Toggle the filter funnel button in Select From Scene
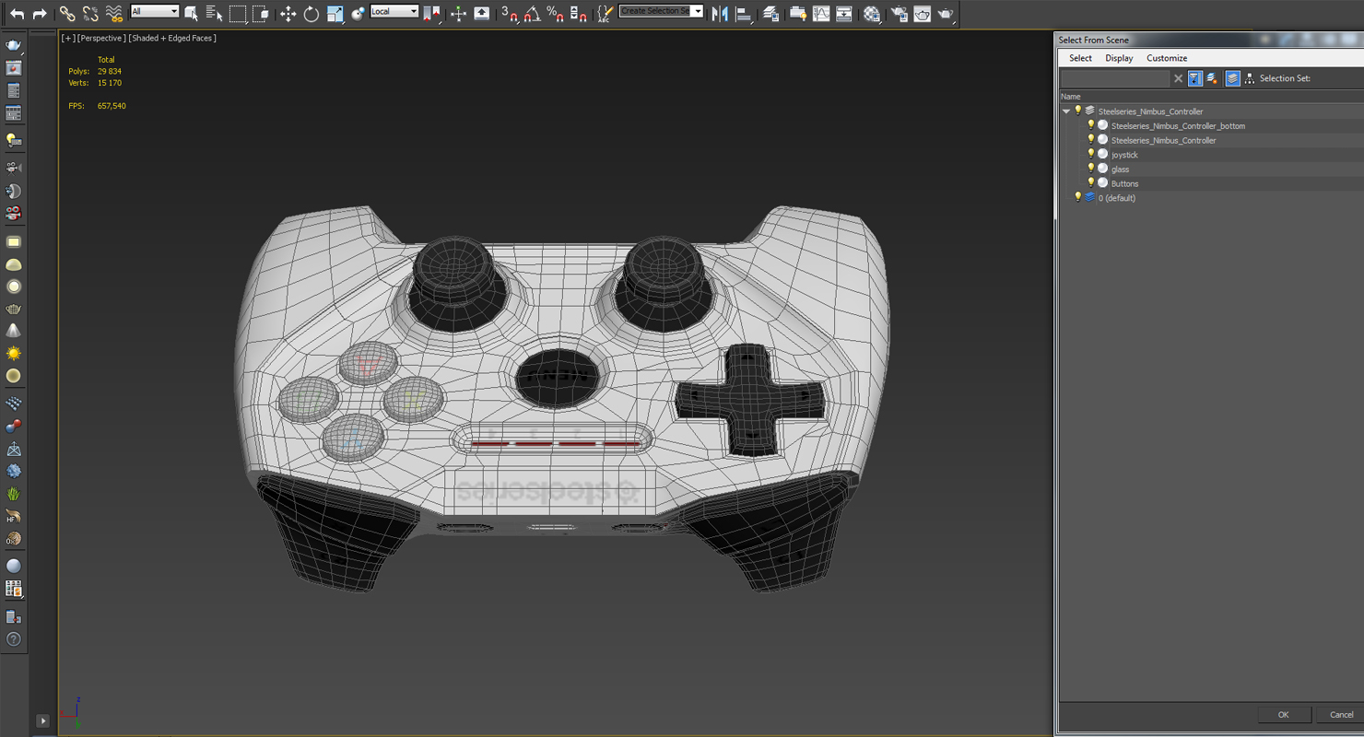 pyautogui.click(x=1194, y=79)
